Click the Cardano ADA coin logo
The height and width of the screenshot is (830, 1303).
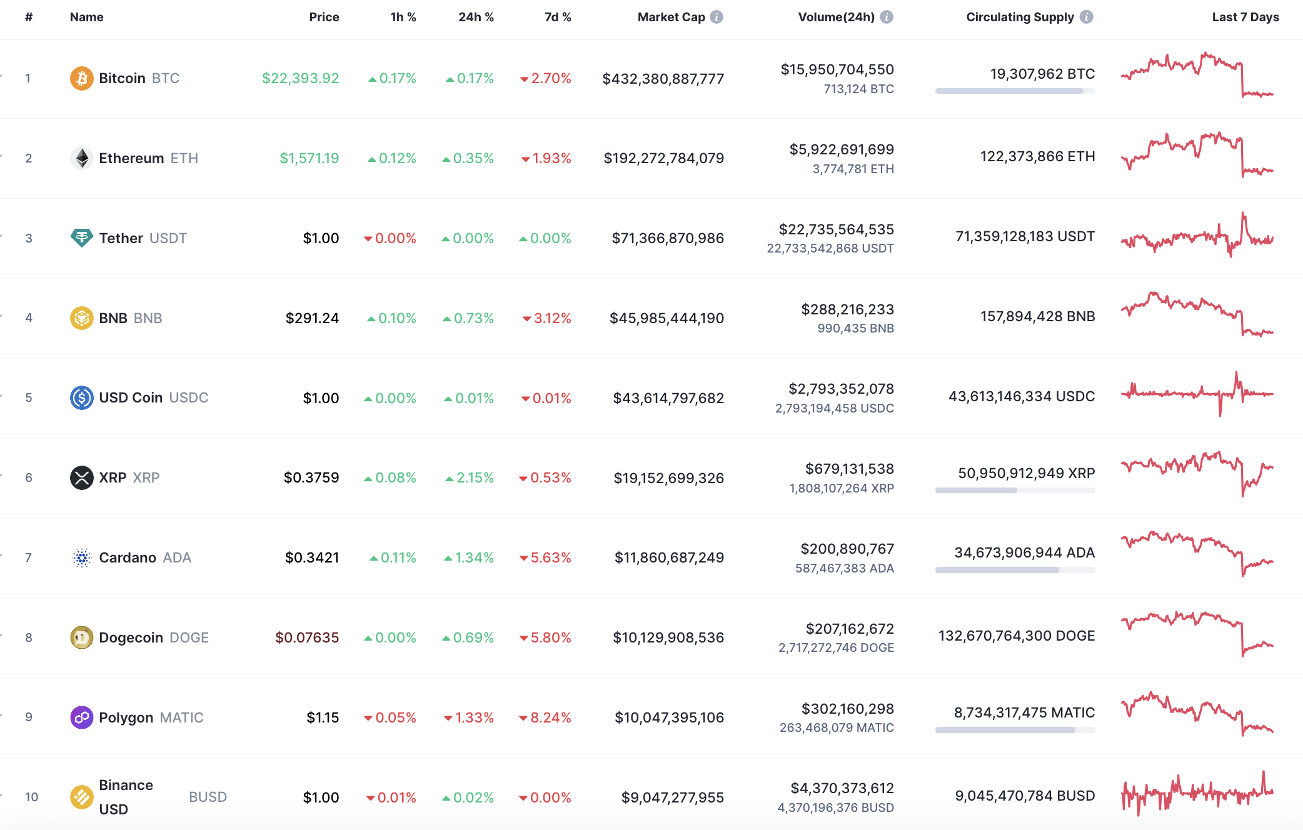(x=82, y=557)
